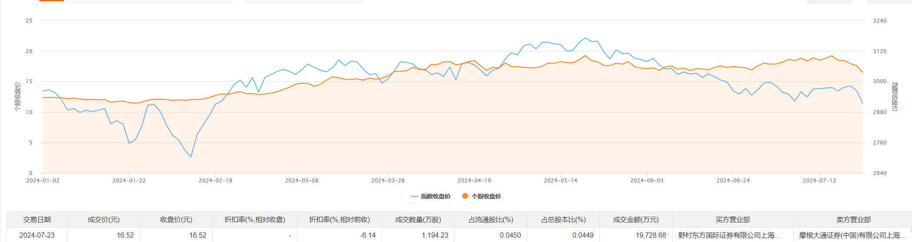Click the 2024-05-14 date on the chart axis
The height and width of the screenshot is (242, 912).
point(560,180)
